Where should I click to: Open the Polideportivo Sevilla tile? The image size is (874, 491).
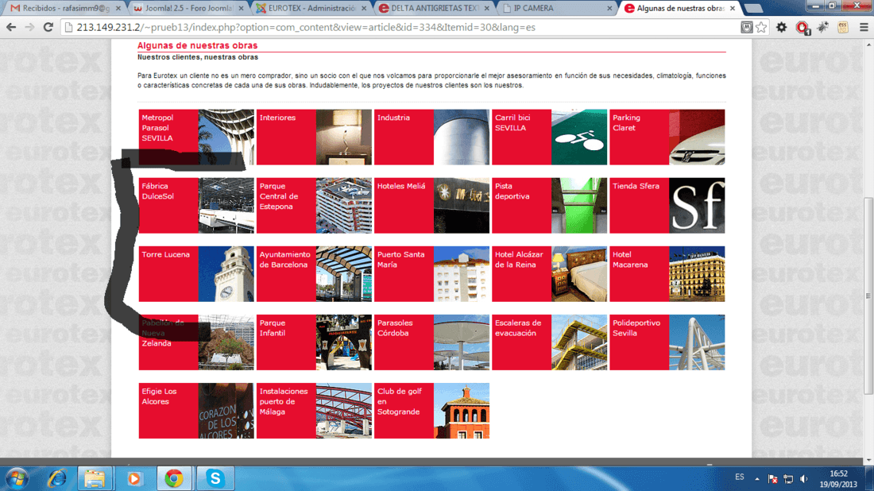[x=667, y=342]
